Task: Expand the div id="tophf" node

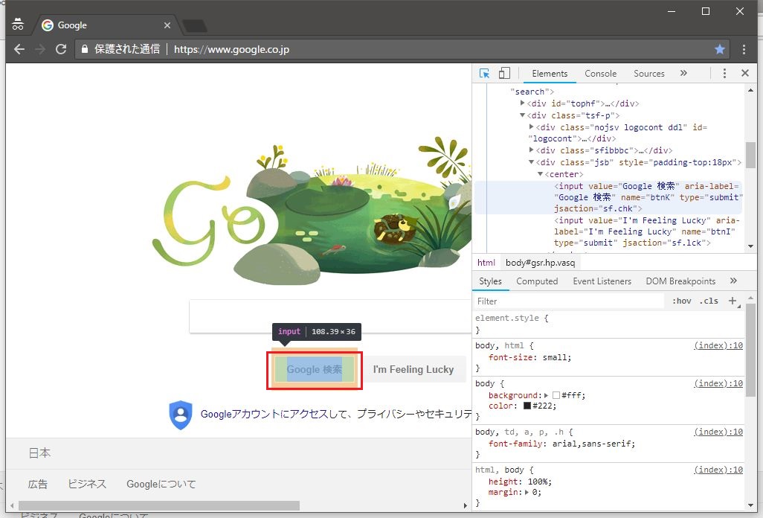Action: 522,103
